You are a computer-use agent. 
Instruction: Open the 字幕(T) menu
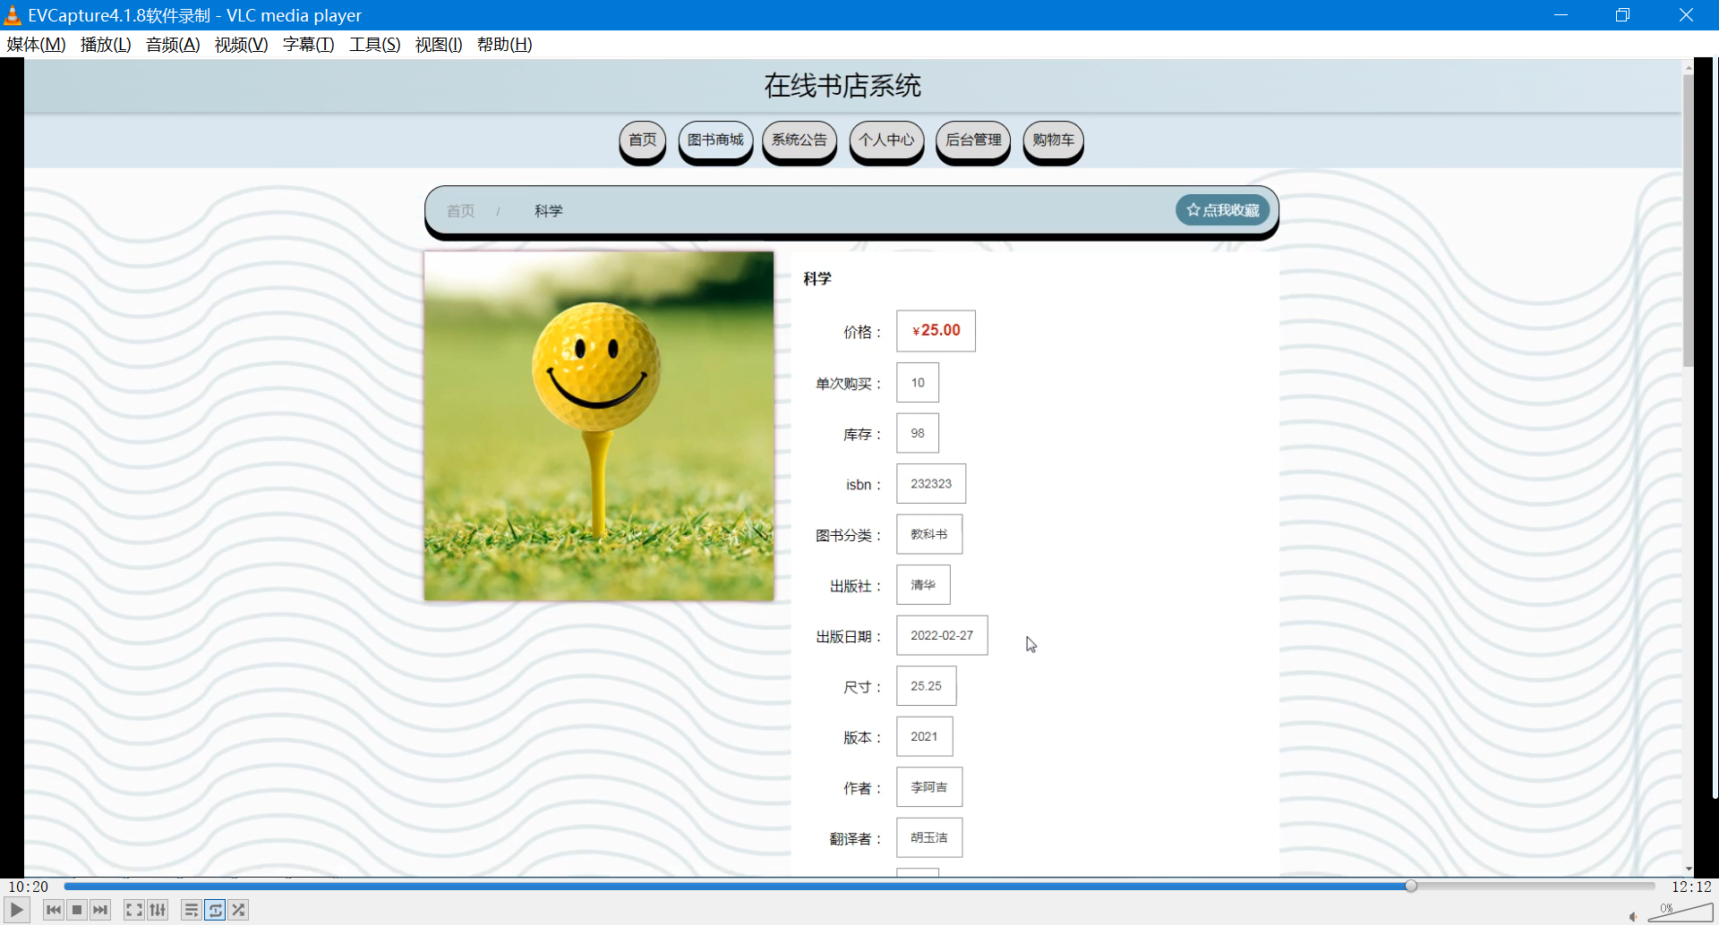click(x=308, y=45)
